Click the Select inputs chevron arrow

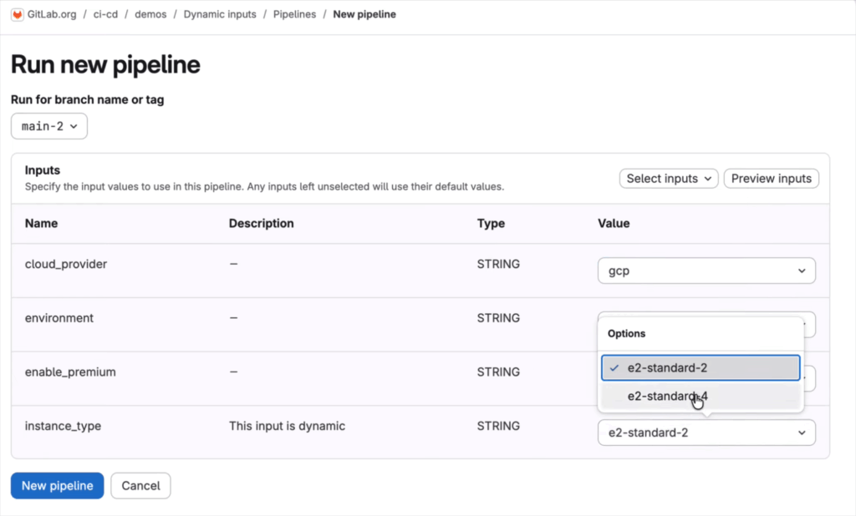click(x=707, y=178)
